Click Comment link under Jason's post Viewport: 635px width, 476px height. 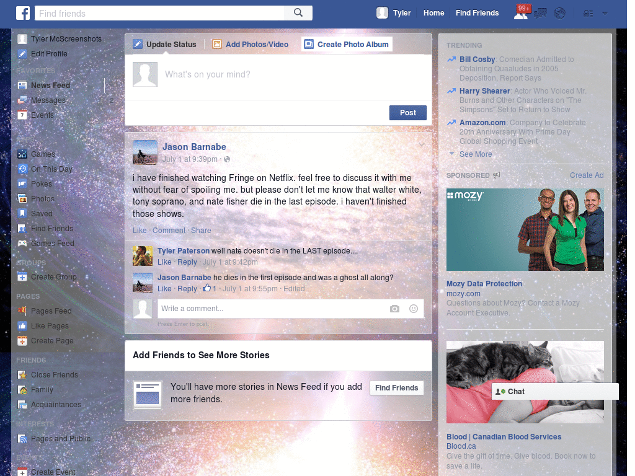click(169, 231)
